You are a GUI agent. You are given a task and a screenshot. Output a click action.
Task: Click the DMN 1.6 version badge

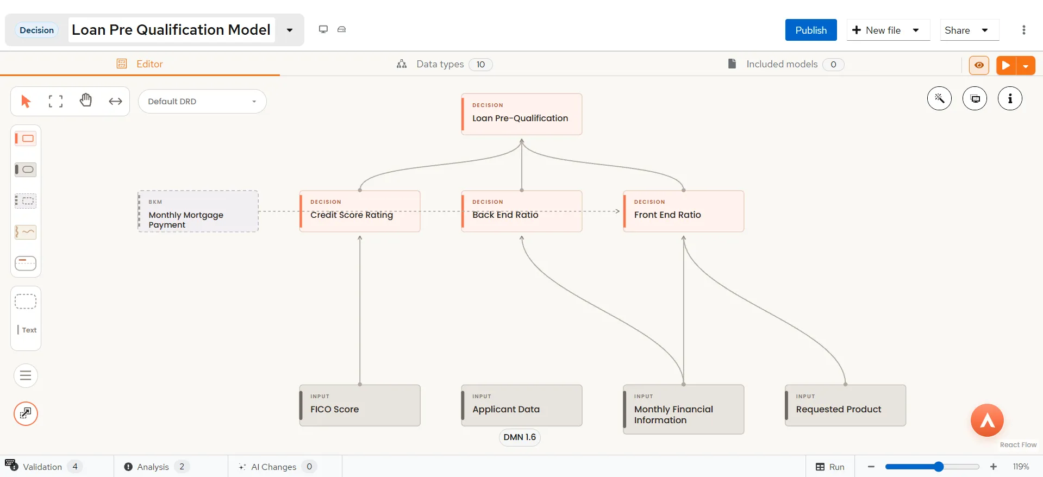click(520, 437)
